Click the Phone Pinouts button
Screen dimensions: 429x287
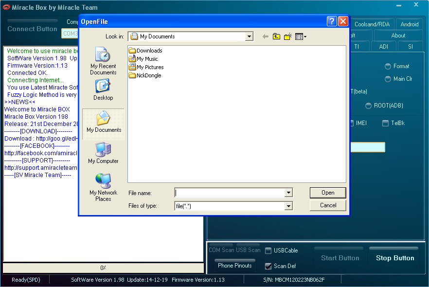click(x=234, y=266)
